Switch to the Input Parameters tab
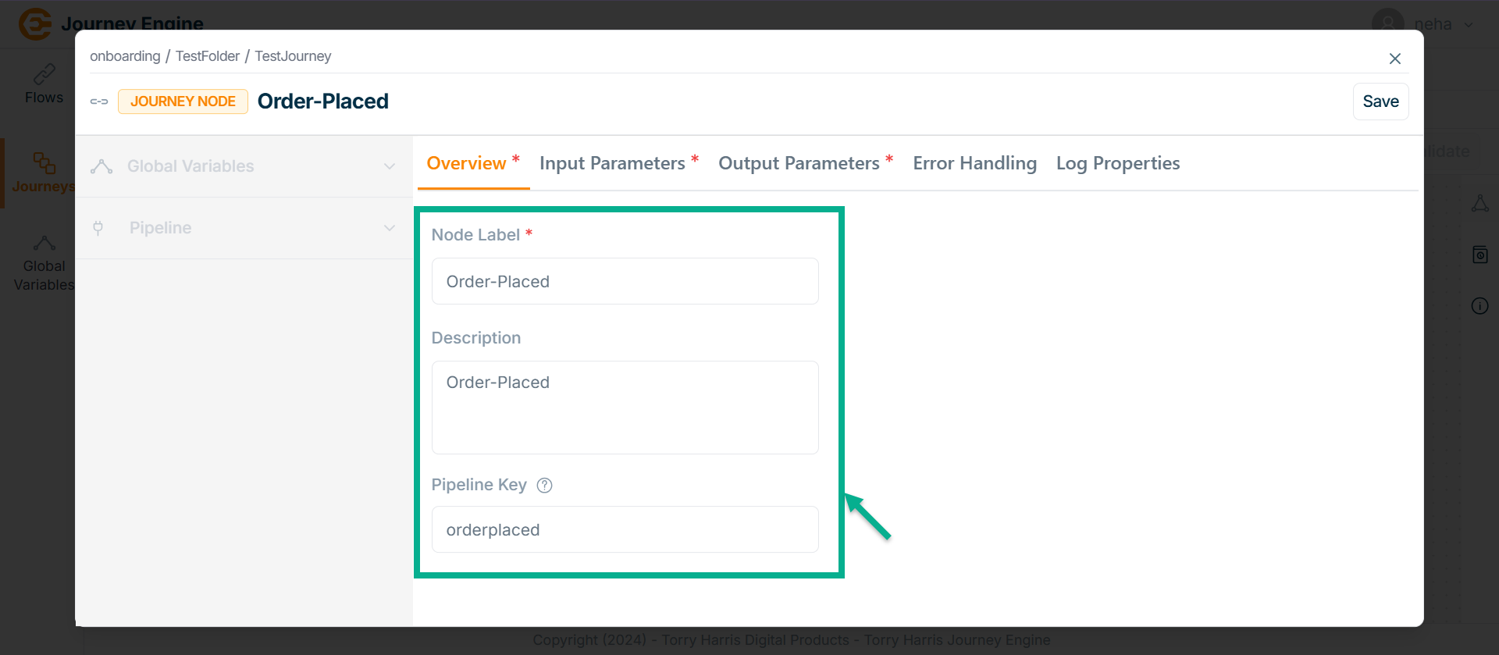The height and width of the screenshot is (655, 1499). 613,163
